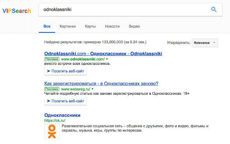Switch to the Картинки tab
The height and width of the screenshot is (144, 230).
pyautogui.click(x=68, y=26)
